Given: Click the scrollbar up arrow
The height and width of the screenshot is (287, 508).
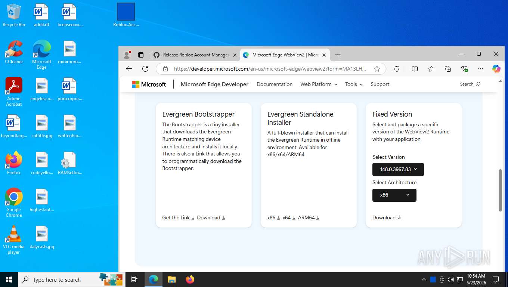Looking at the screenshot, I should pos(501,80).
